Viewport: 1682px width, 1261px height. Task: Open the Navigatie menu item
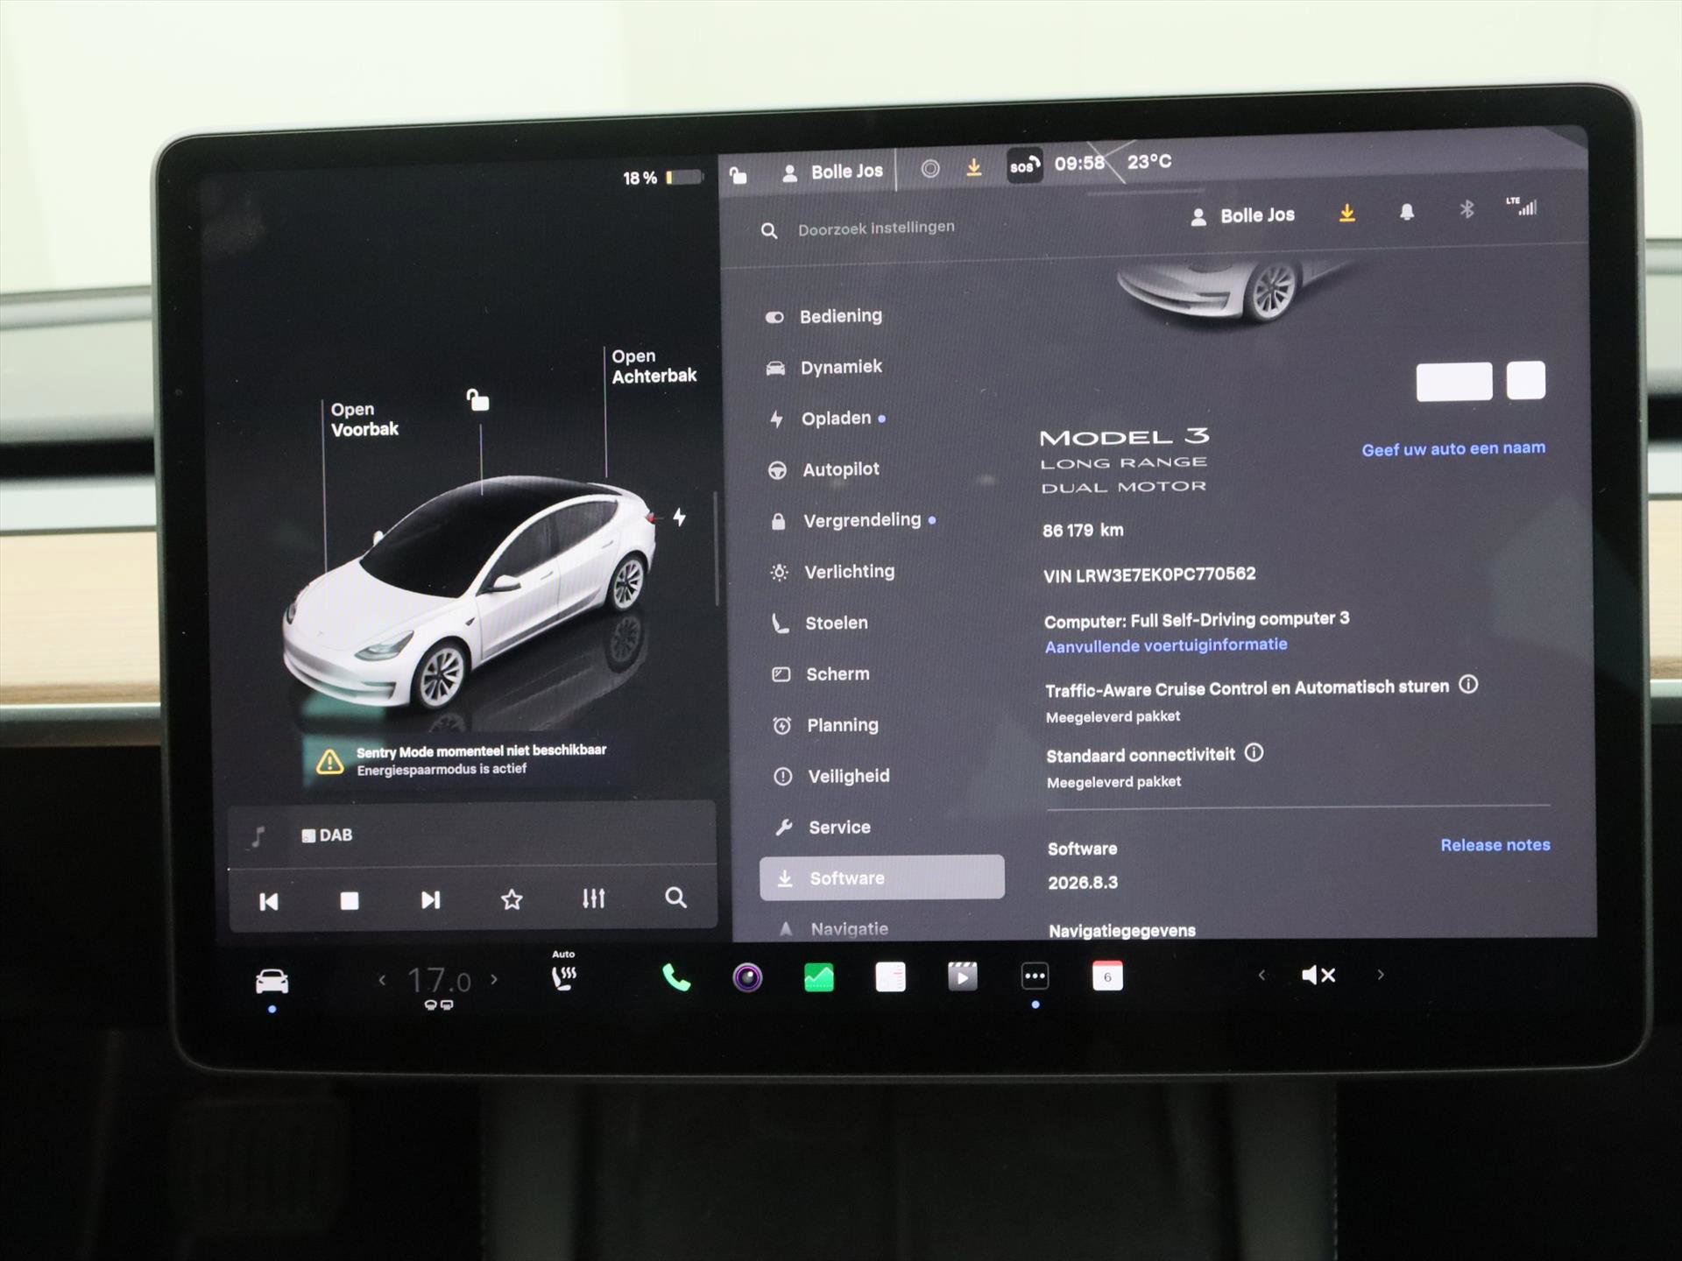(833, 928)
